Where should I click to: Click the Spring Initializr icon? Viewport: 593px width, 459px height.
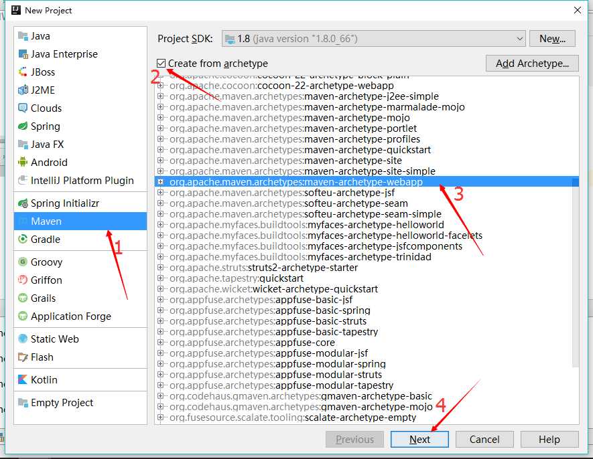click(23, 203)
